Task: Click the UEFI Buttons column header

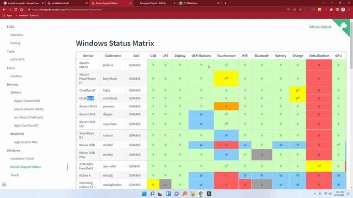Action: (201, 56)
